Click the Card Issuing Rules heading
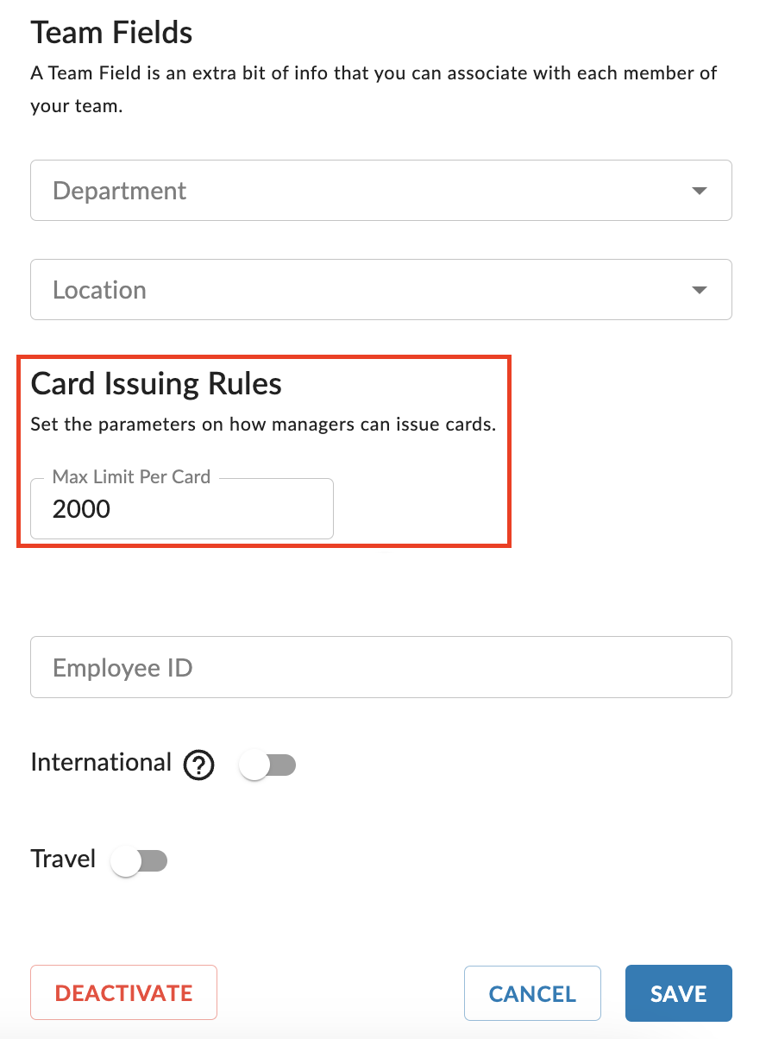This screenshot has height=1039, width=766. click(x=156, y=384)
